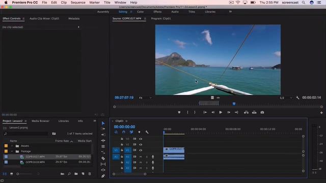Delete selected item with trash icon
Viewport: 326px width, 183px height.
(x=90, y=174)
